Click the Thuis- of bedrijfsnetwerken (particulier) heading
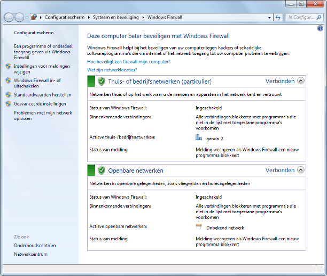The width and height of the screenshot is (327, 276). point(160,82)
